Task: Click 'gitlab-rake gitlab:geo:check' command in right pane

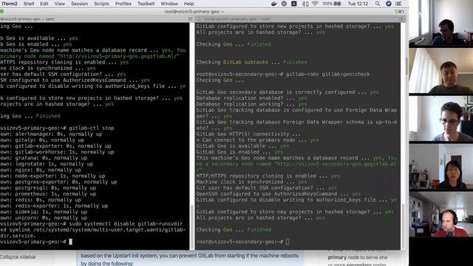Action: click(x=328, y=74)
